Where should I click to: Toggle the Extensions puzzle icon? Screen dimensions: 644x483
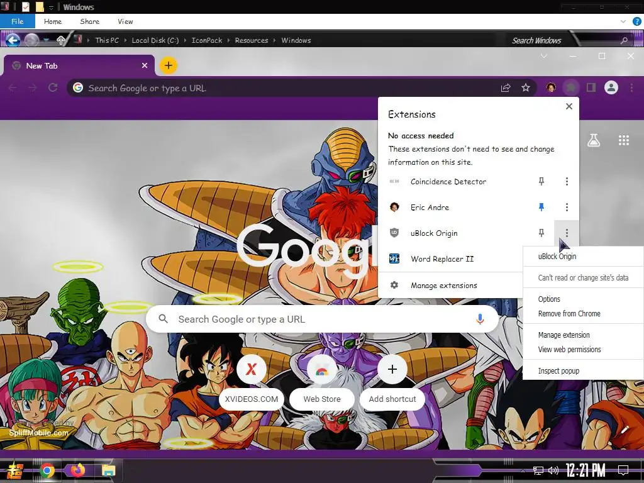coord(571,87)
